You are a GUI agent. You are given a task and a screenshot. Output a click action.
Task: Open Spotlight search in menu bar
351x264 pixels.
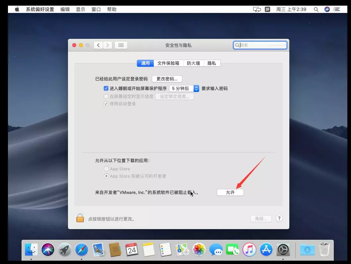316,9
